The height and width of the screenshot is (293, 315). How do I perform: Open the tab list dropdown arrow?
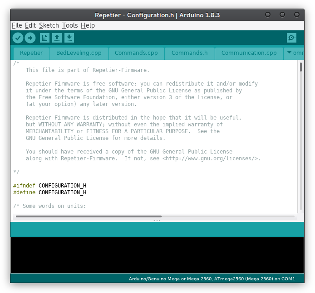tap(289, 53)
